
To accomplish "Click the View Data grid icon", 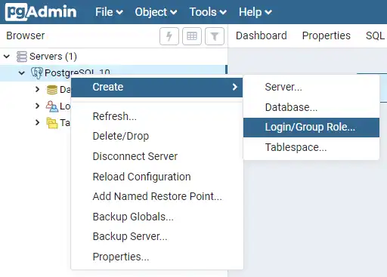I will click(x=192, y=36).
